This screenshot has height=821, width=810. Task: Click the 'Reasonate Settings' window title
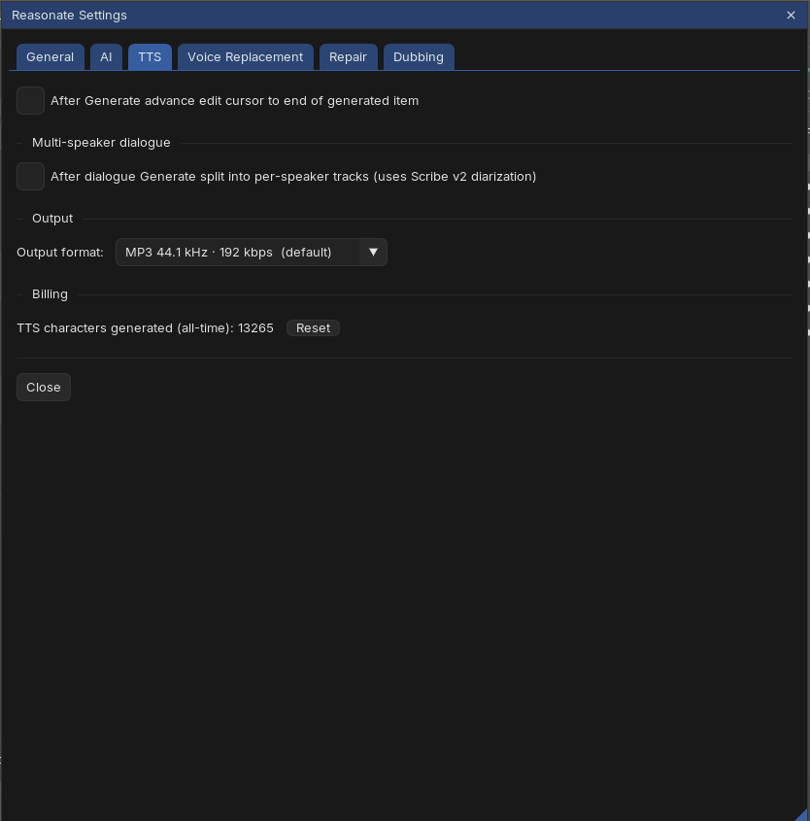pyautogui.click(x=69, y=16)
